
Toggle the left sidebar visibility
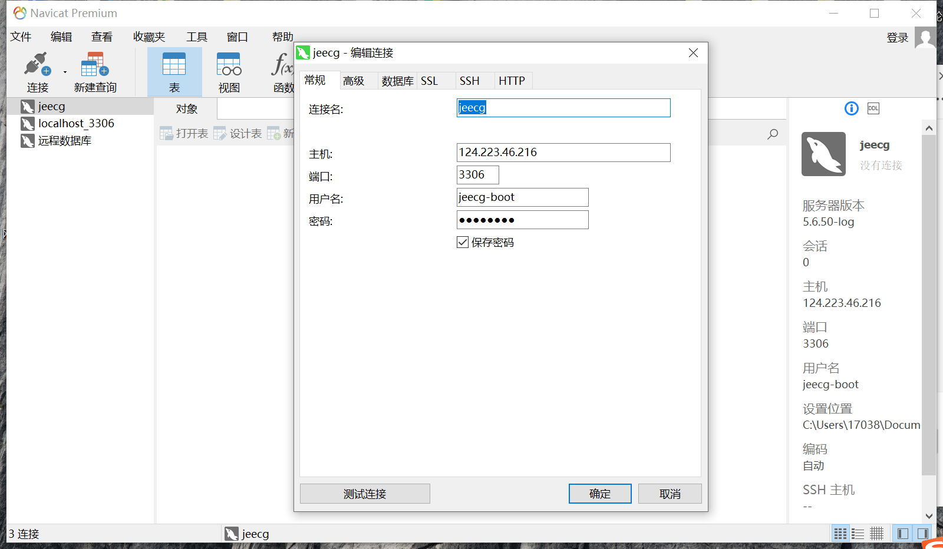tap(902, 533)
